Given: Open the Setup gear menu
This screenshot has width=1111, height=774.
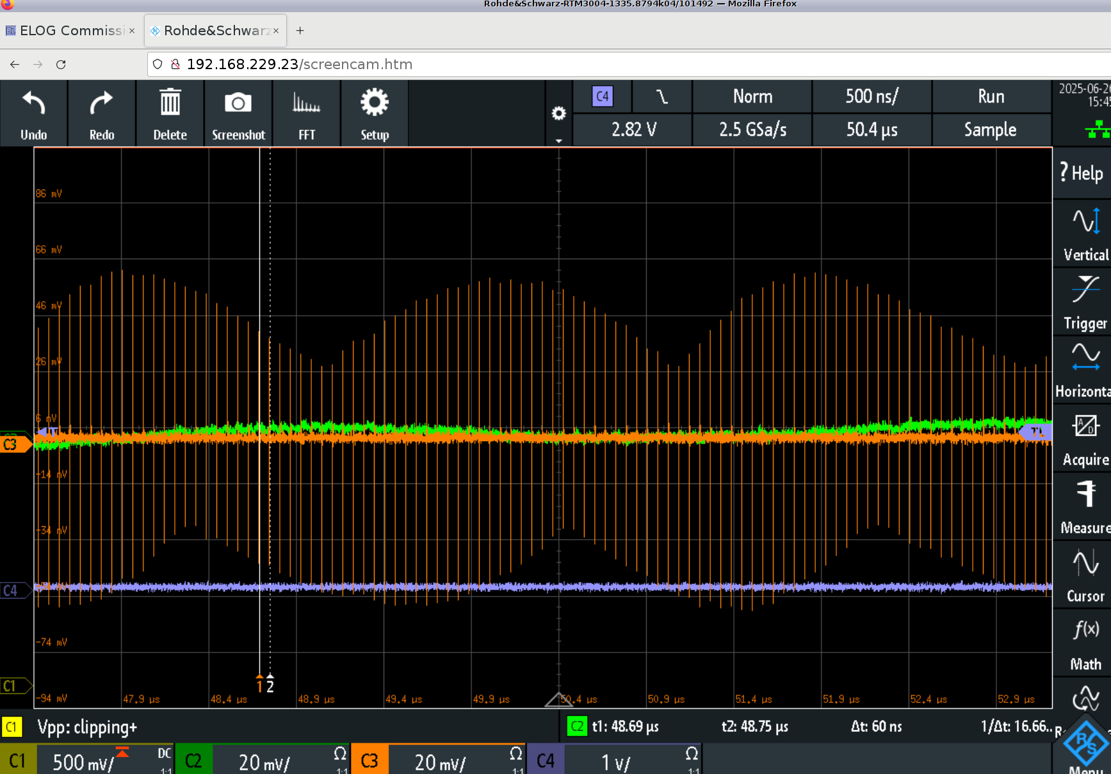Looking at the screenshot, I should (x=374, y=104).
